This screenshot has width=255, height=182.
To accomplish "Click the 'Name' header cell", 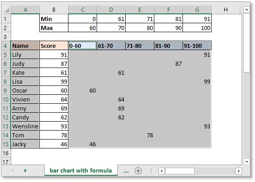I will (25, 46).
